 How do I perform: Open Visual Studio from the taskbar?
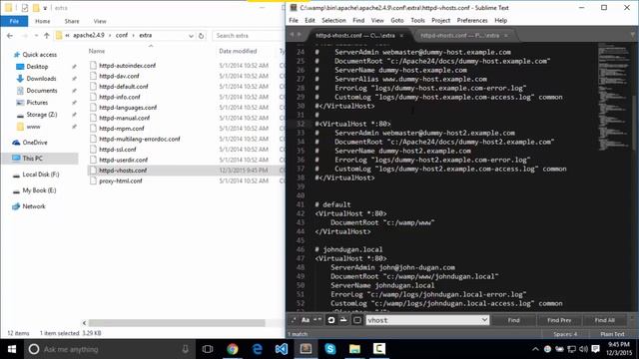coord(282,349)
